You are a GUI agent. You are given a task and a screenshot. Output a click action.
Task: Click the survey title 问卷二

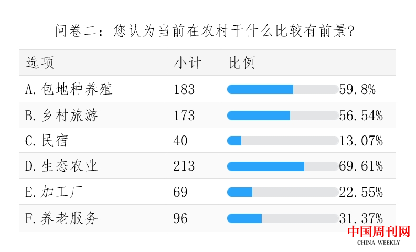(204, 31)
